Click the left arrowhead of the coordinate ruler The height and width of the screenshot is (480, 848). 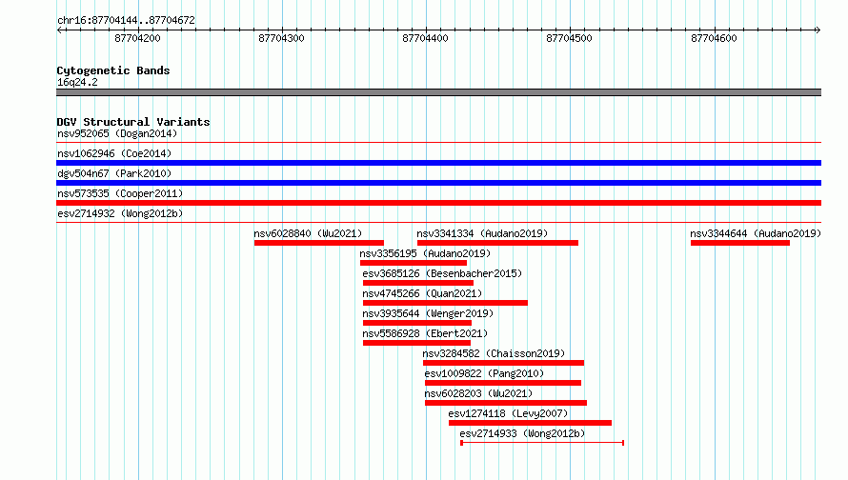point(59,30)
